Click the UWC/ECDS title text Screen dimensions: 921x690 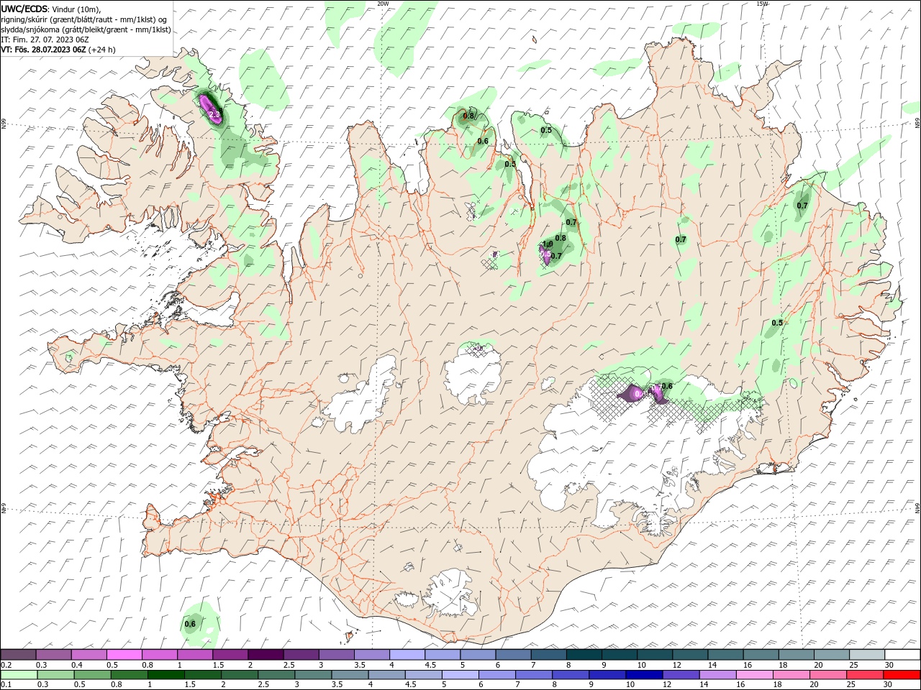24,8
